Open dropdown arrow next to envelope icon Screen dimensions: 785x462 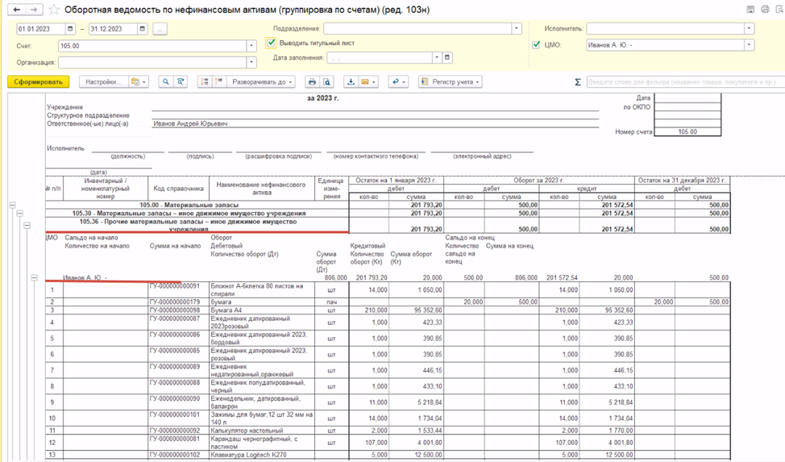(x=374, y=81)
